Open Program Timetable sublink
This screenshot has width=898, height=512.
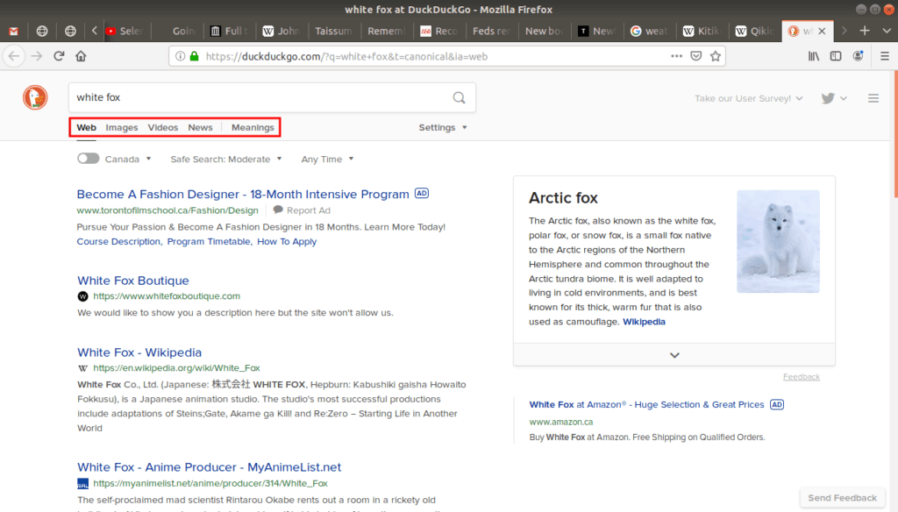209,241
